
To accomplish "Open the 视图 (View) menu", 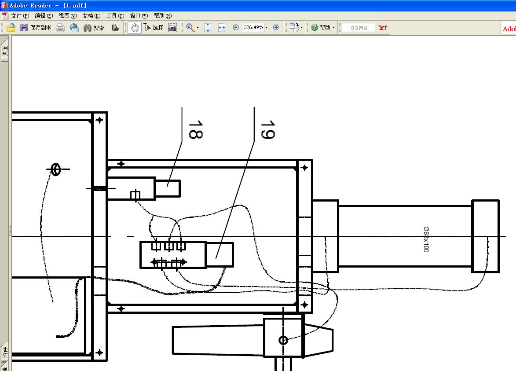I will pos(67,16).
